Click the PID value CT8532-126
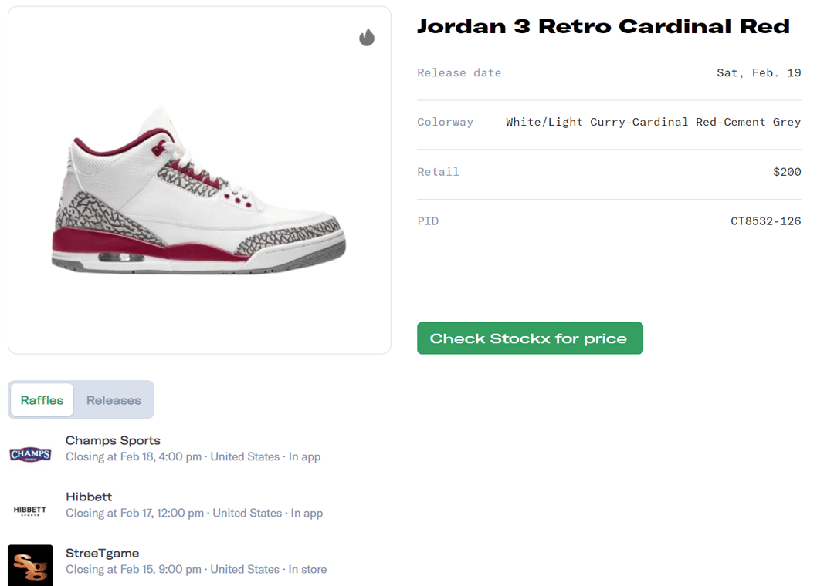834x586 pixels. (765, 221)
